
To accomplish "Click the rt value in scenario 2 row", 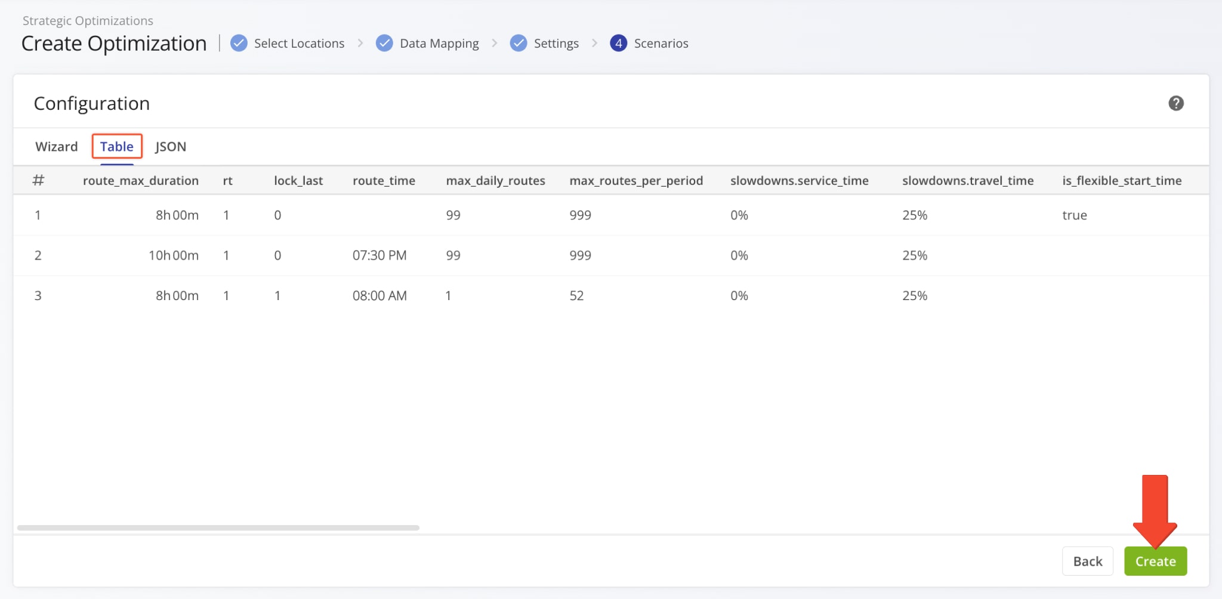I will click(226, 255).
